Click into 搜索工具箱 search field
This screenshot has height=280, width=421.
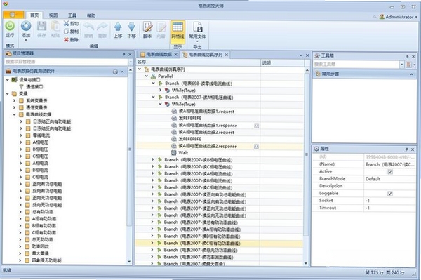click(356, 65)
